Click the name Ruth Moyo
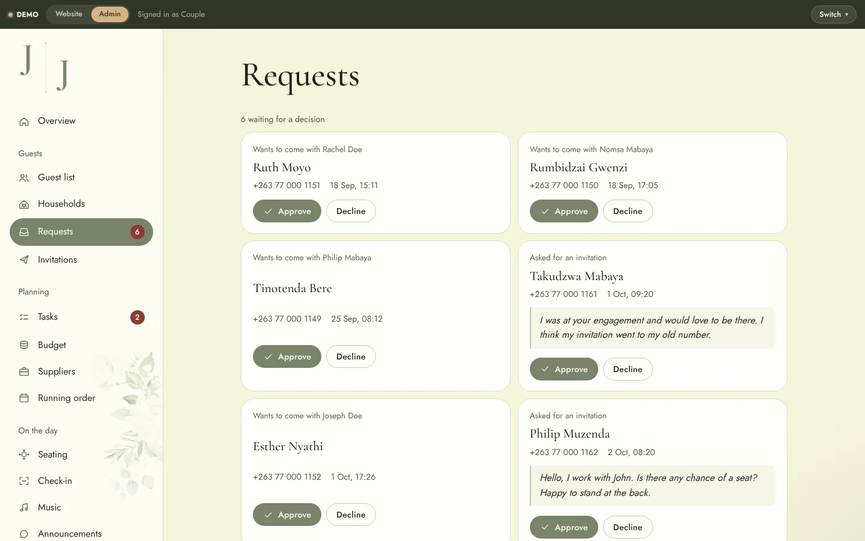The image size is (865, 541). [x=282, y=168]
